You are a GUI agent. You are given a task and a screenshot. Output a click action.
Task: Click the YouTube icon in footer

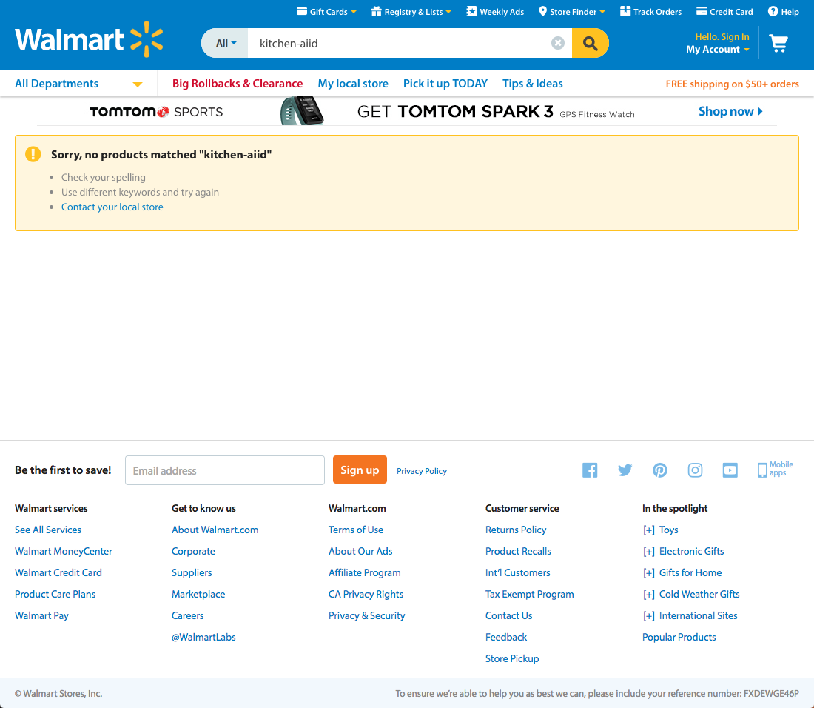(730, 470)
